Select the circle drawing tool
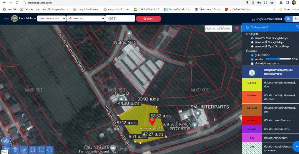This screenshot has width=299, height=154. [49, 150]
